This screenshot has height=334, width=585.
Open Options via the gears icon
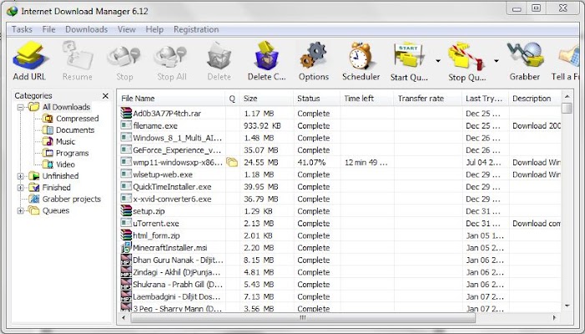point(314,56)
